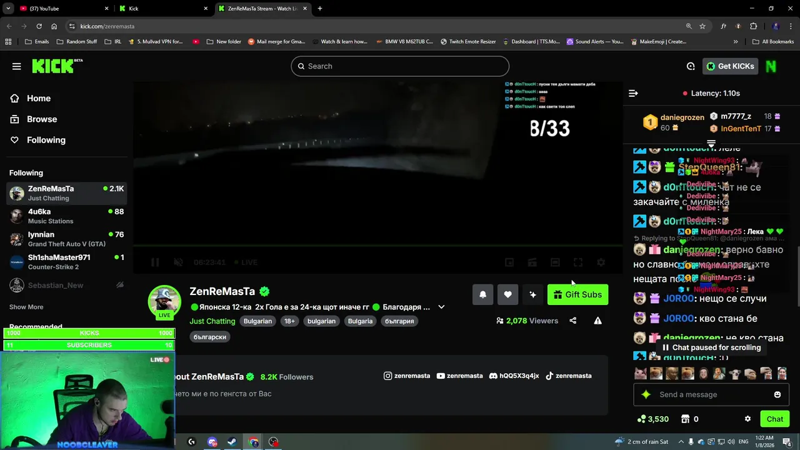Show hidden system tray icons
The height and width of the screenshot is (450, 800).
point(681,442)
